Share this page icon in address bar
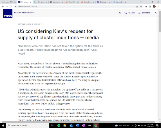The width and height of the screenshot is (161, 128). 137,6
